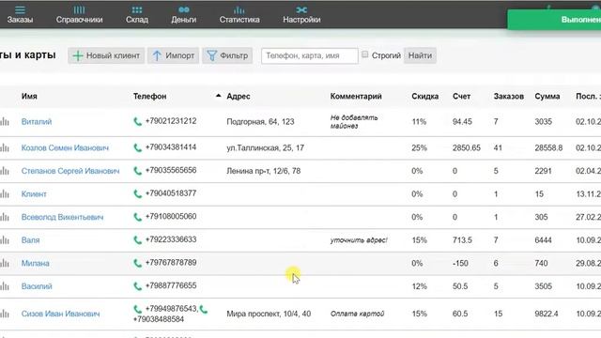Open the Заказы menu
The image size is (601, 338).
(x=20, y=15)
